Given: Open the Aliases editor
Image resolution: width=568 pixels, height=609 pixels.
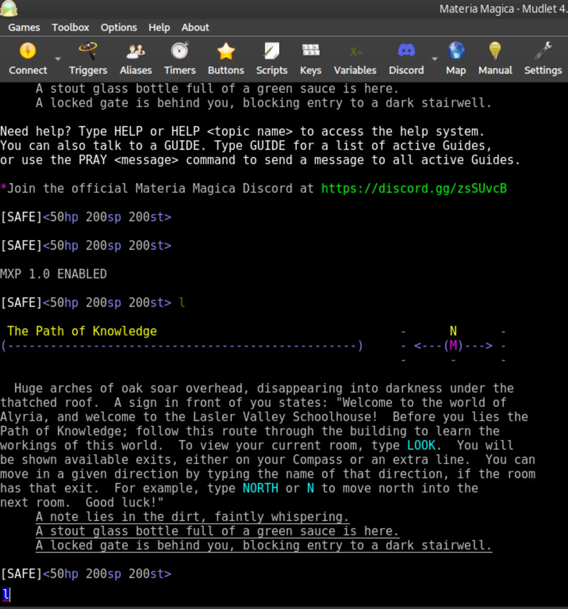Looking at the screenshot, I should coord(136,59).
